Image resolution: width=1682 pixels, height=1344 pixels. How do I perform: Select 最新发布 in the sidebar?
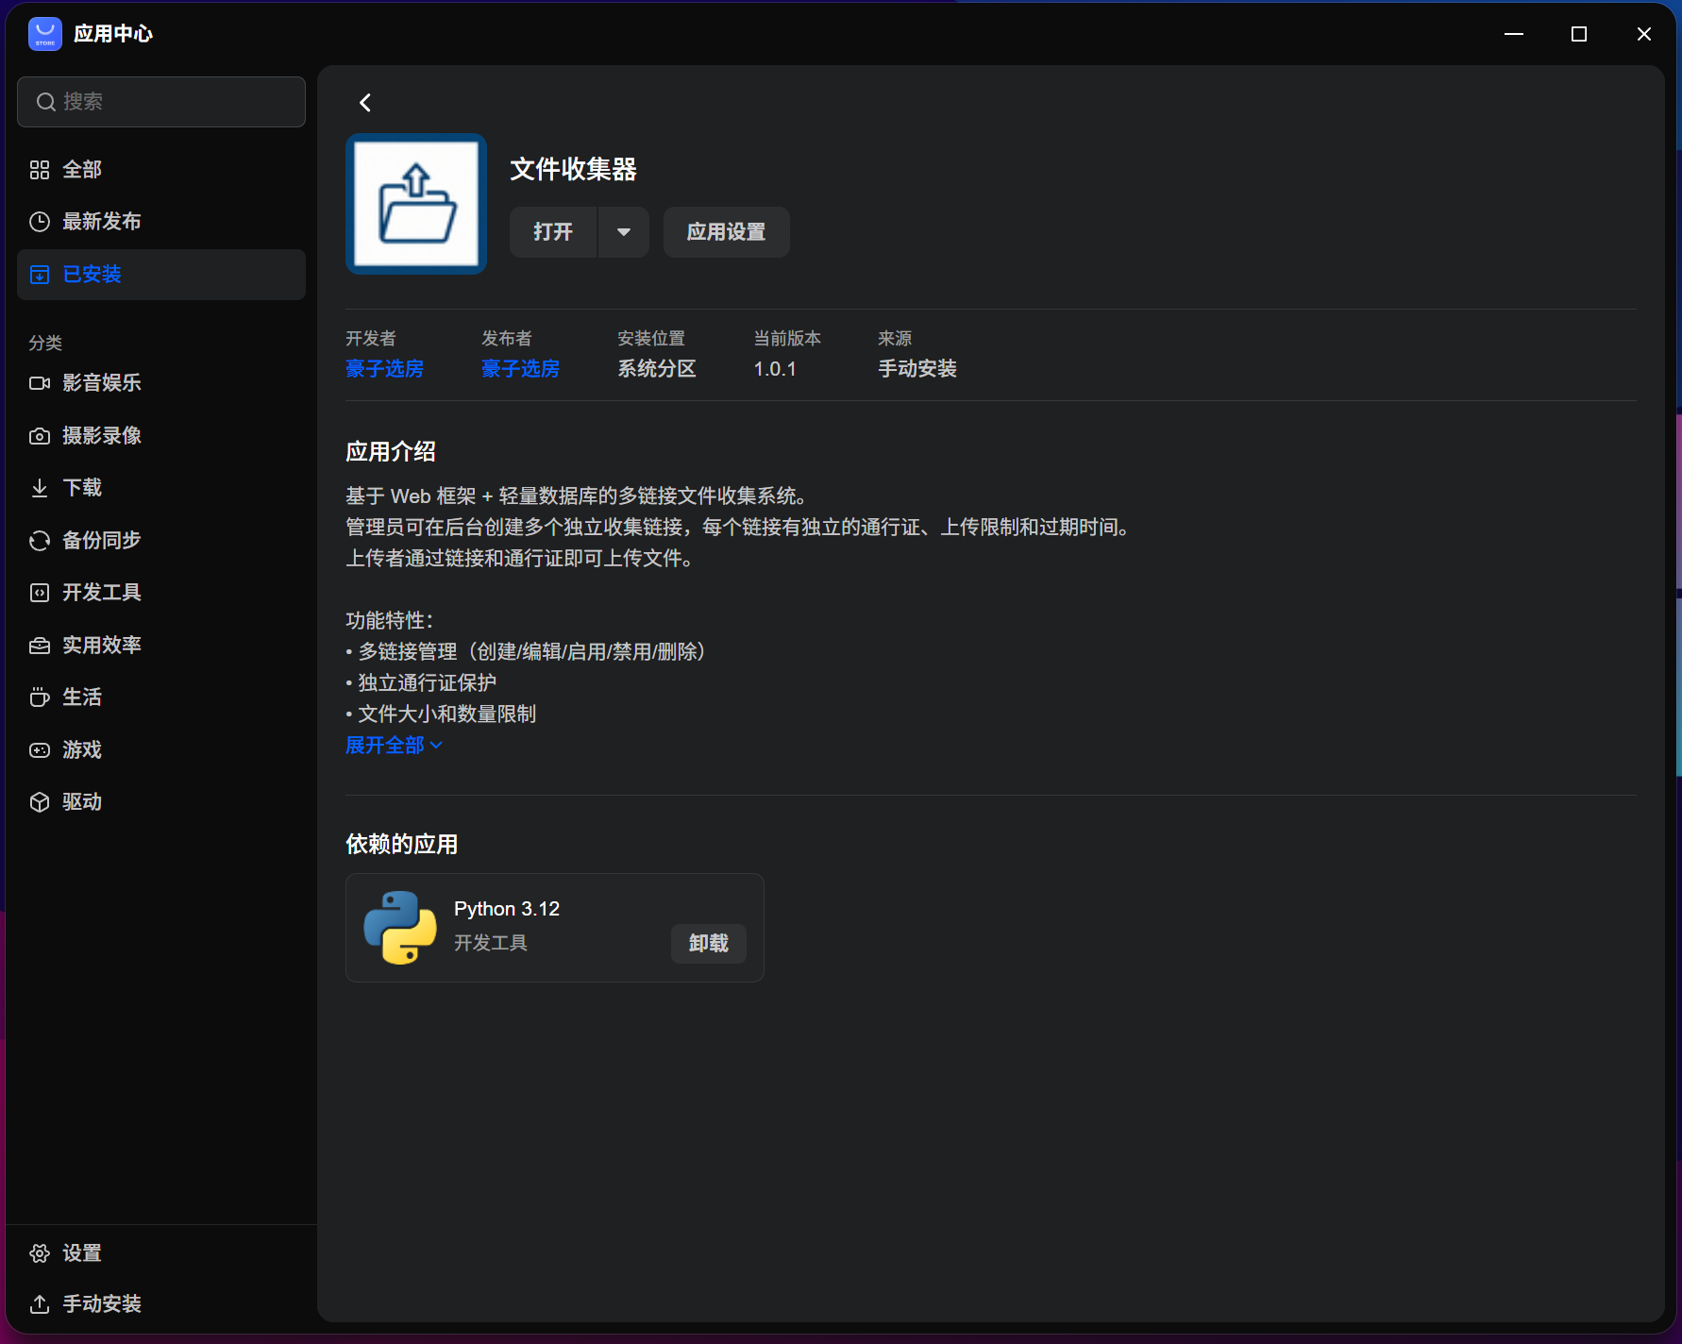[x=161, y=222]
